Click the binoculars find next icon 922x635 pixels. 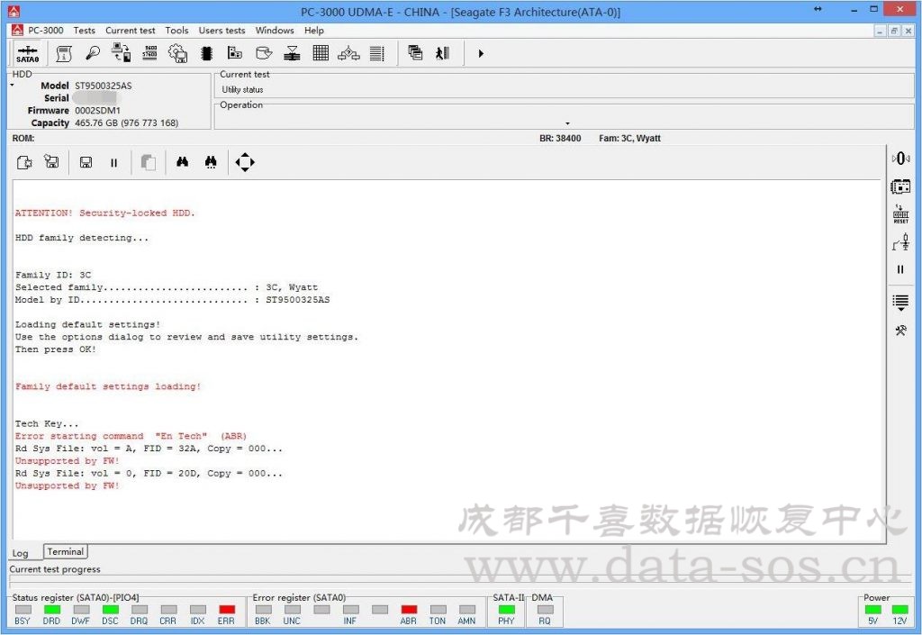tap(211, 162)
